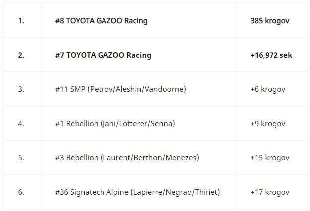The image size is (310, 211).
Task: Click the position number 5. cell
Action: (x=21, y=157)
